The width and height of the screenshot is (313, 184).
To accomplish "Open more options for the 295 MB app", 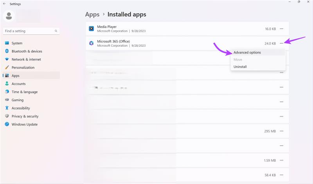I will (x=281, y=131).
